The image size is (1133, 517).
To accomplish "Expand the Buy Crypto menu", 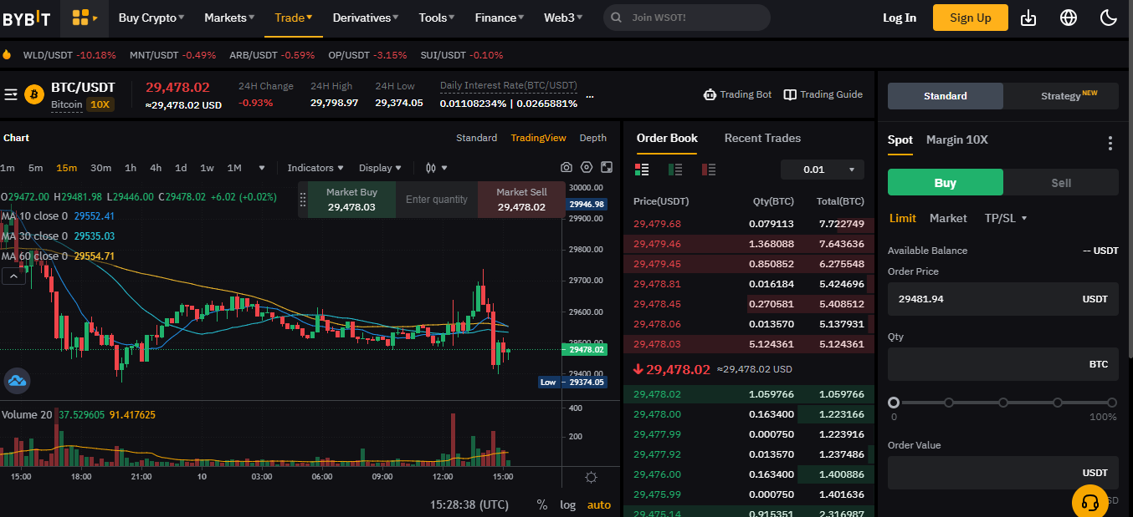I will (151, 18).
